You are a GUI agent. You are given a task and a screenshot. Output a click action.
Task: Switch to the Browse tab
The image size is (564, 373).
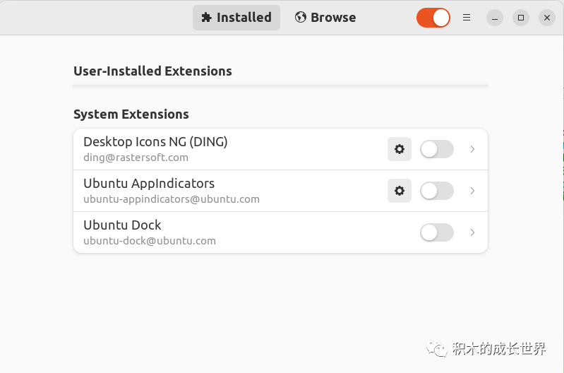pos(325,18)
